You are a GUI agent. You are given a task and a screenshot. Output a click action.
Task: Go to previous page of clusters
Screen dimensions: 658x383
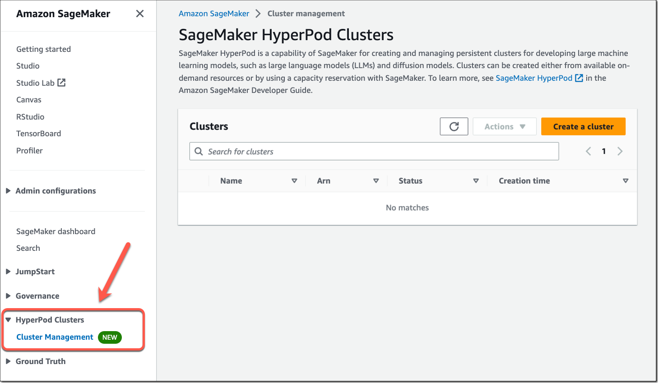pos(588,152)
